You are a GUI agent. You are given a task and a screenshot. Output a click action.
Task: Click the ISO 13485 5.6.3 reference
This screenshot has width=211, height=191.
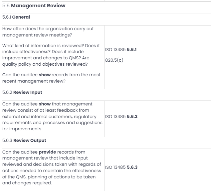121,167
